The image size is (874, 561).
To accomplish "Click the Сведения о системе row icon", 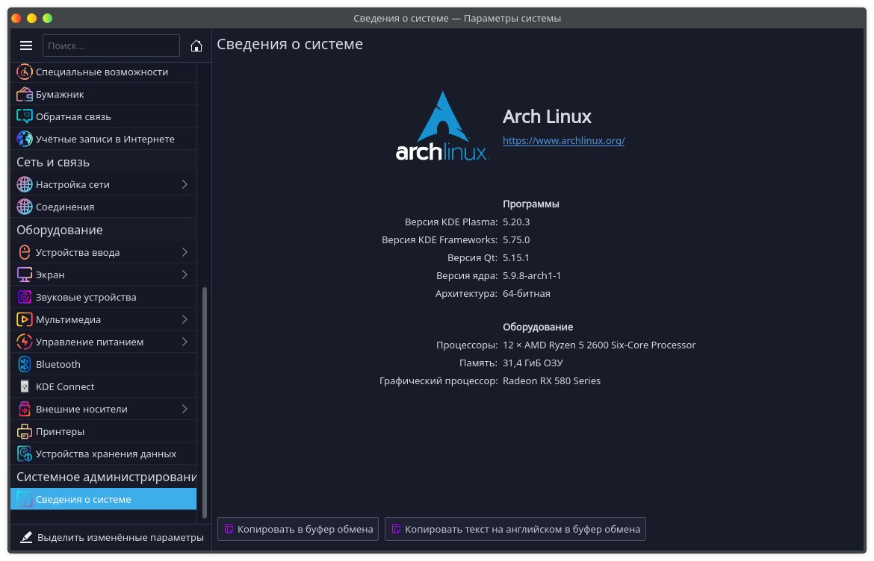I will (24, 499).
